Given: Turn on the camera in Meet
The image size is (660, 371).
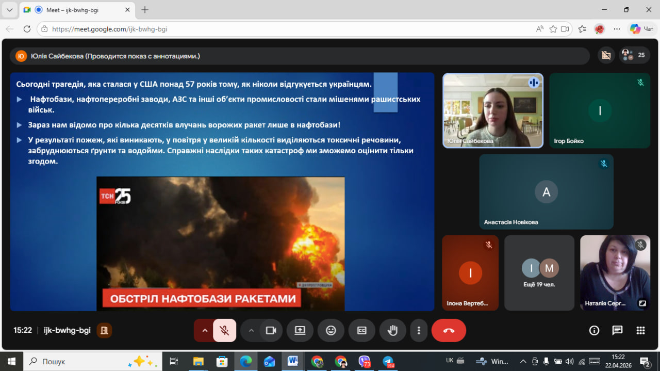Looking at the screenshot, I should point(271,331).
